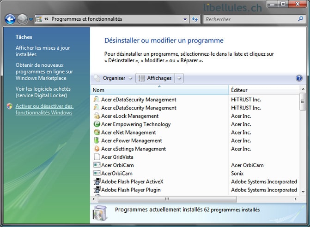
Task: Open 'Voir les logiciels achetés' link
Action: (x=43, y=92)
